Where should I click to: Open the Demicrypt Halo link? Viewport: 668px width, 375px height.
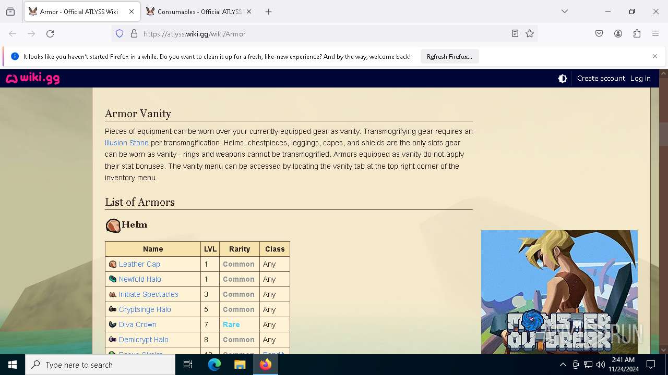tap(144, 340)
